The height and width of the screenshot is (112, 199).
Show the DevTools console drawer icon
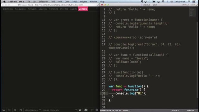(9, 110)
